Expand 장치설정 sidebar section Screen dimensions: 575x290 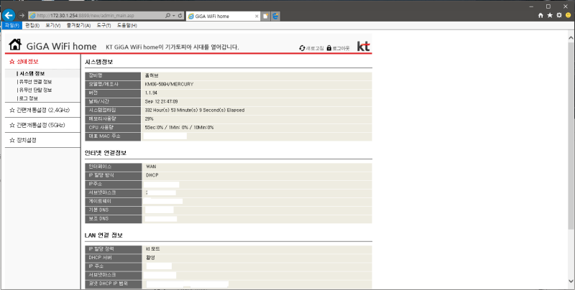pyautogui.click(x=23, y=140)
